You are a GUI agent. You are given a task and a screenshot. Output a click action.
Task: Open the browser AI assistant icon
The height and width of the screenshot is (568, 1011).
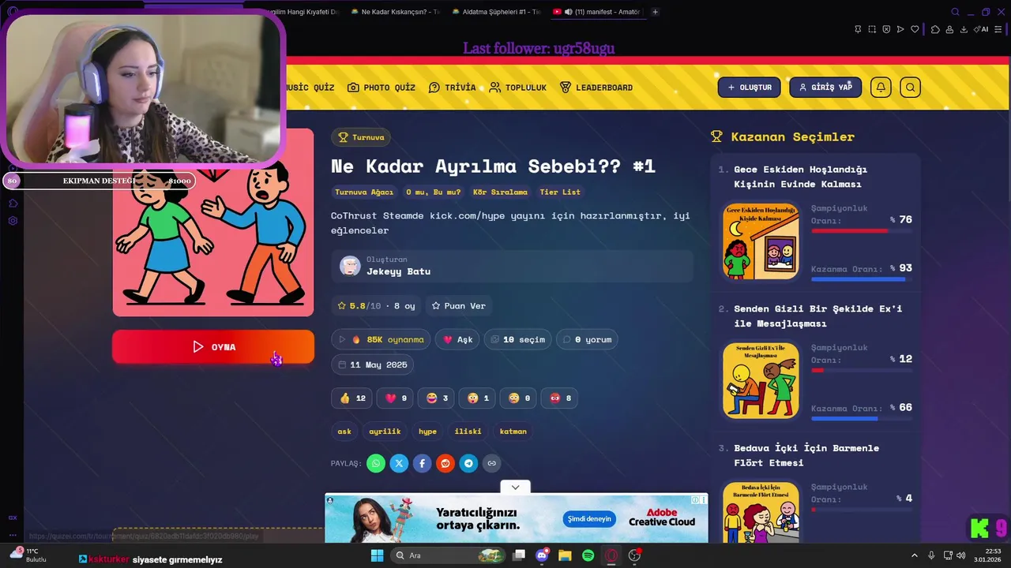(x=982, y=29)
